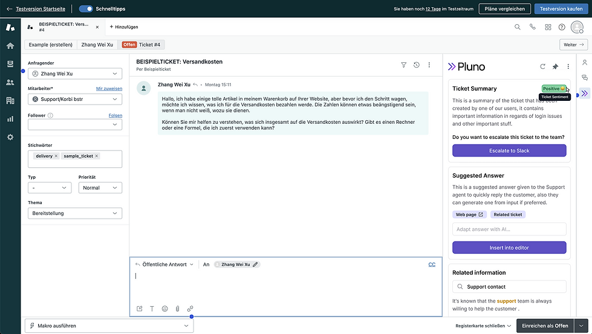
Task: Expand the Anfragender dropdown
Action: point(75,74)
